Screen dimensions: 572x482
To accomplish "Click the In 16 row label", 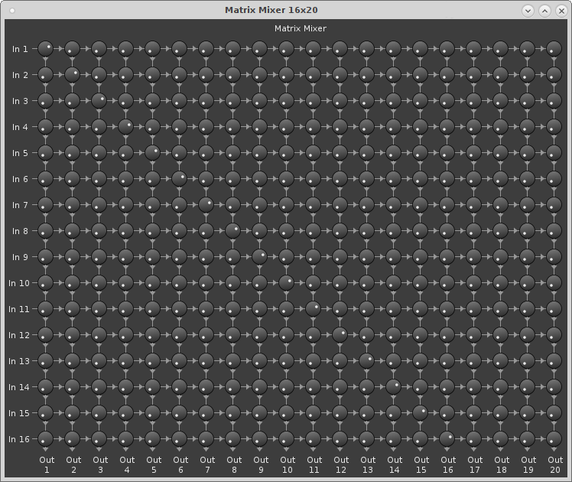I will coord(19,439).
